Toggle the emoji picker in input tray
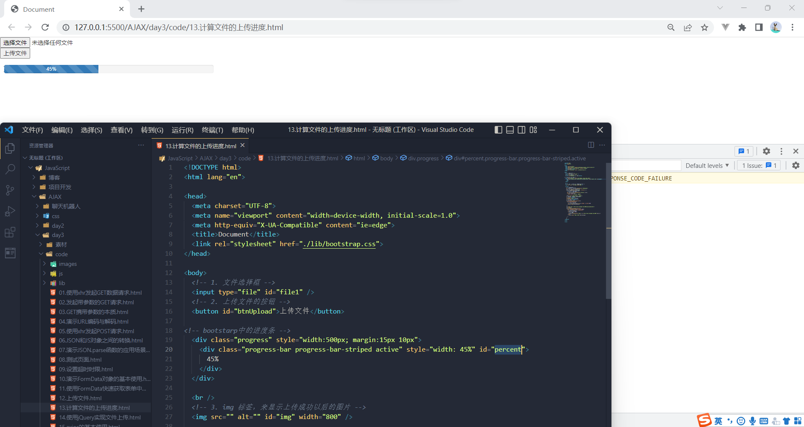This screenshot has width=804, height=427. (x=741, y=421)
